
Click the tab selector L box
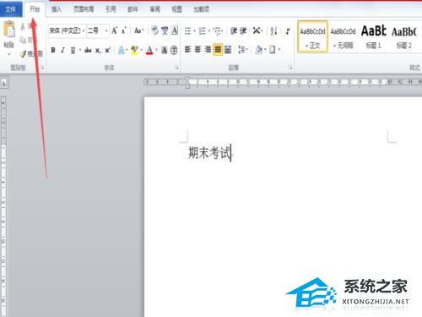[x=4, y=83]
